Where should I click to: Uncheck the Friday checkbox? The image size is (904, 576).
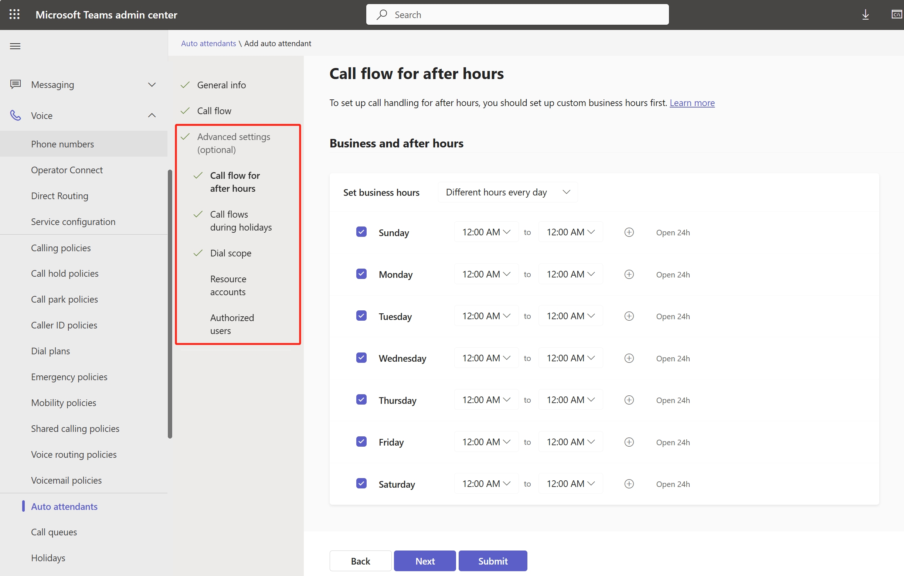361,442
